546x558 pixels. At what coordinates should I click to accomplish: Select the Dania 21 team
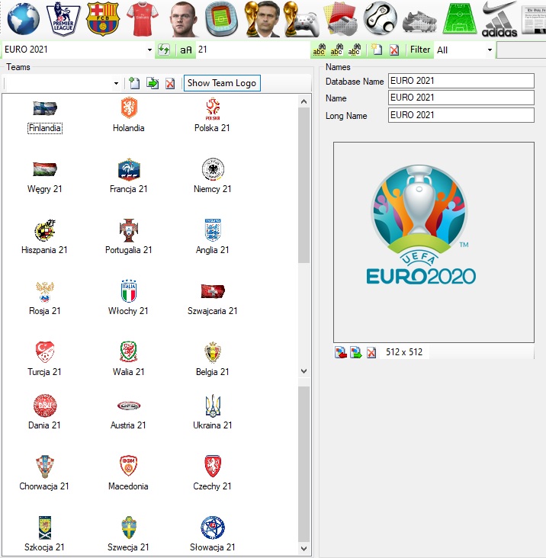click(x=44, y=412)
